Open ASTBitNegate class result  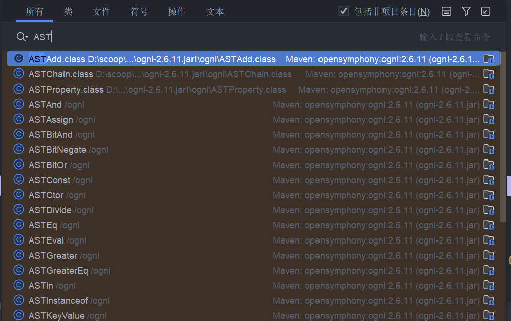[253, 149]
